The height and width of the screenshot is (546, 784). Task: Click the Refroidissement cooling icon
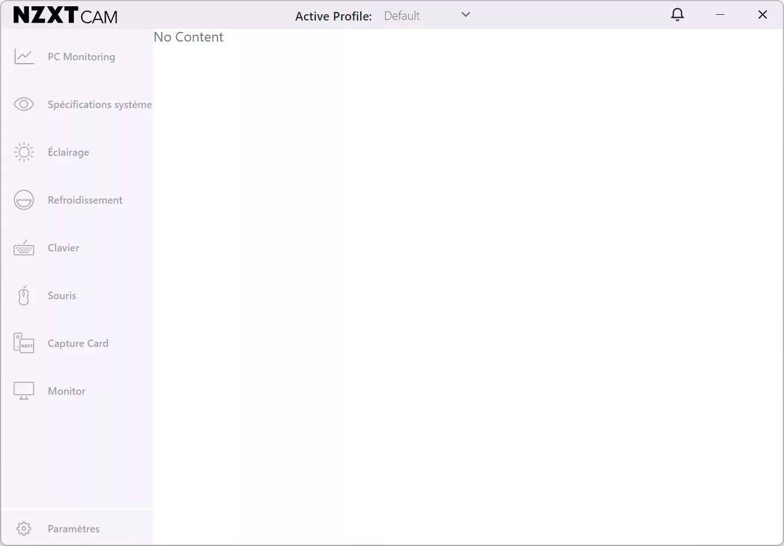click(24, 200)
